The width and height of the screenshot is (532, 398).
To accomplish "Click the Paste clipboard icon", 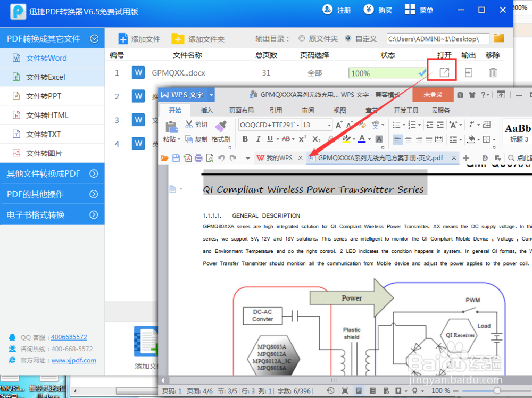I will [171, 127].
